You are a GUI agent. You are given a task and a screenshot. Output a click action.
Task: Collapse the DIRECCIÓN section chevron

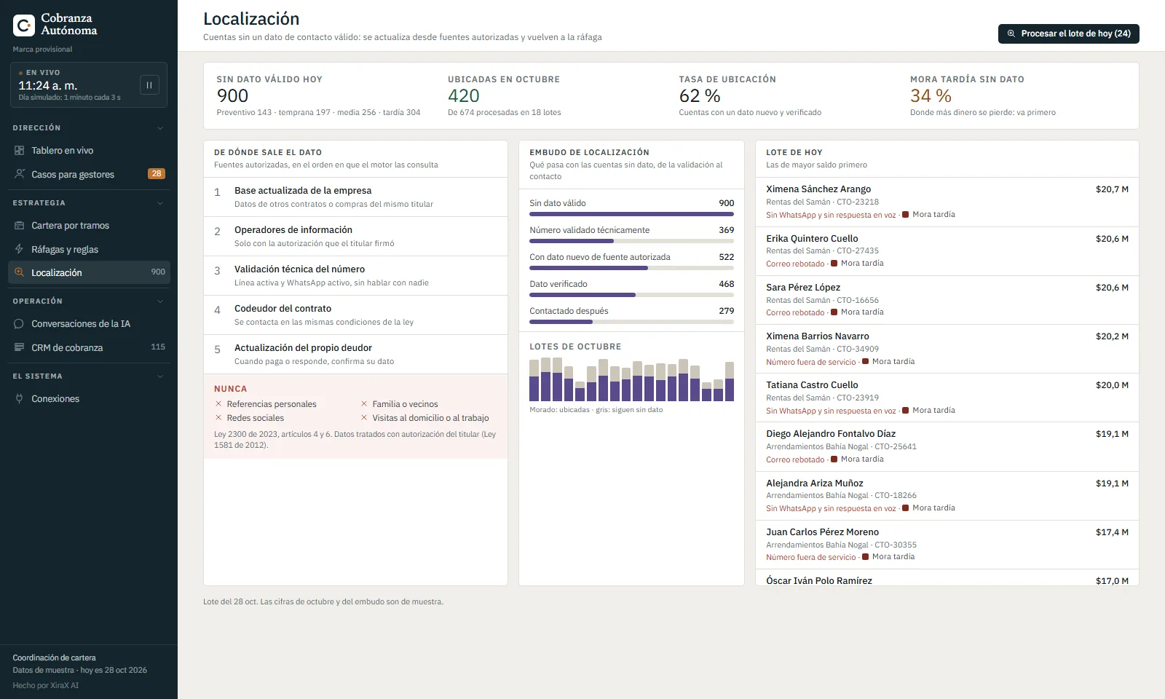coord(160,128)
